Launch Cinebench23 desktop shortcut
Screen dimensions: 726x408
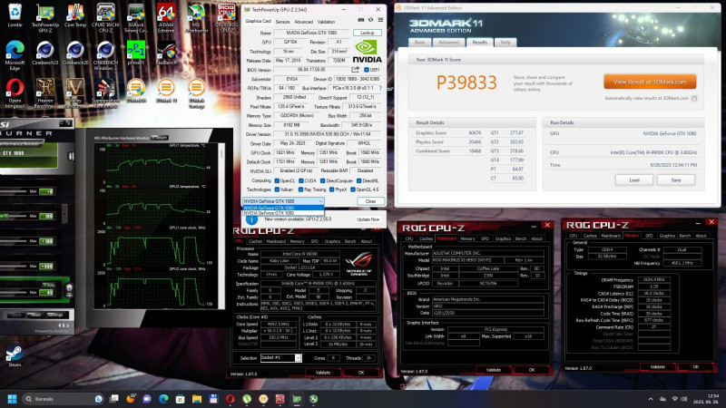click(44, 53)
